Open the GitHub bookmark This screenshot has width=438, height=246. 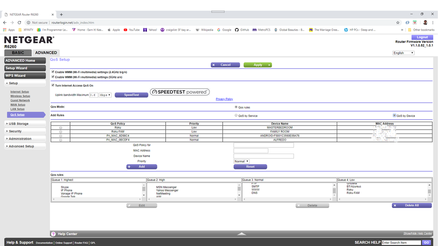point(242,30)
